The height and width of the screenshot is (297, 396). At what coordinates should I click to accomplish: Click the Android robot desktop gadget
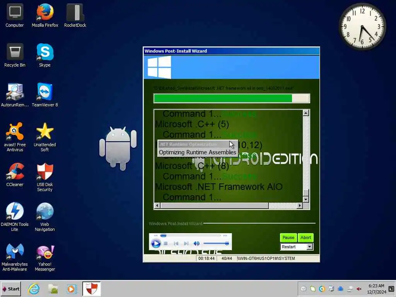pos(118,148)
